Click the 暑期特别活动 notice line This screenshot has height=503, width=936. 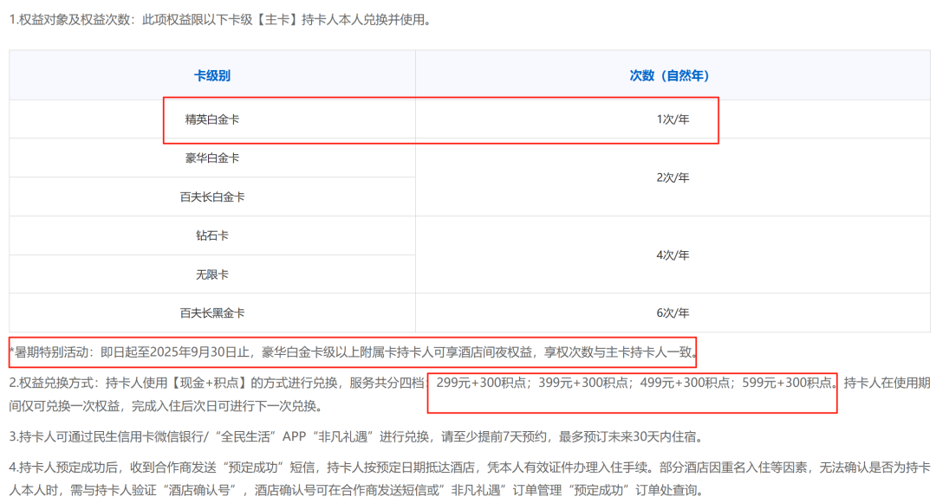coord(353,352)
